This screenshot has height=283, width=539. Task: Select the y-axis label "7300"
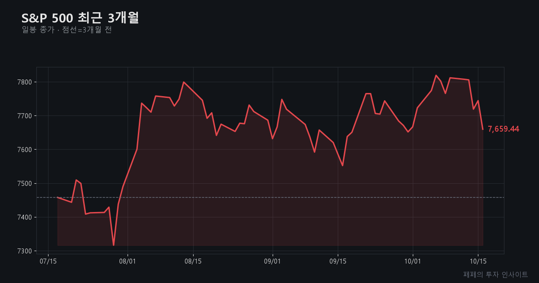coord(25,251)
